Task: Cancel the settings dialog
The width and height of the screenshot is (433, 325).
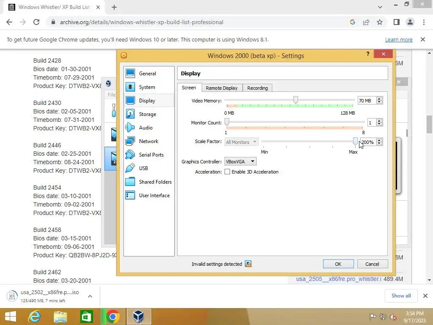Action: click(372, 264)
